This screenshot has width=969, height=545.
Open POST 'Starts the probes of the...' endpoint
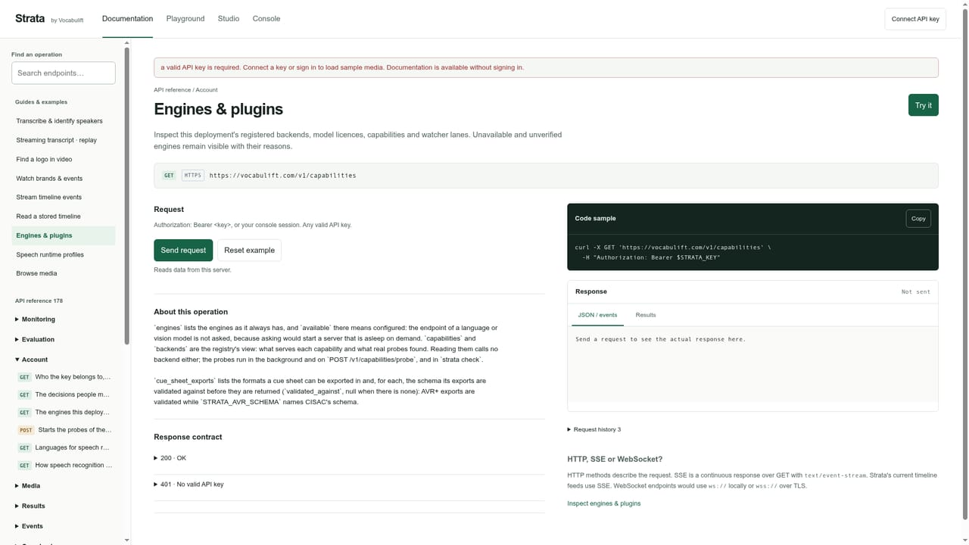pos(65,430)
